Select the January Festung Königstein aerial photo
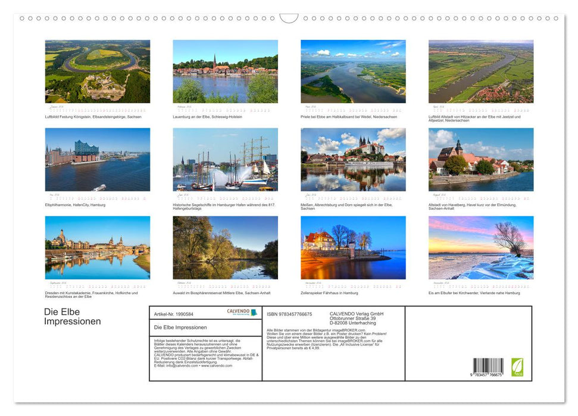The height and width of the screenshot is (416, 578). (x=97, y=71)
